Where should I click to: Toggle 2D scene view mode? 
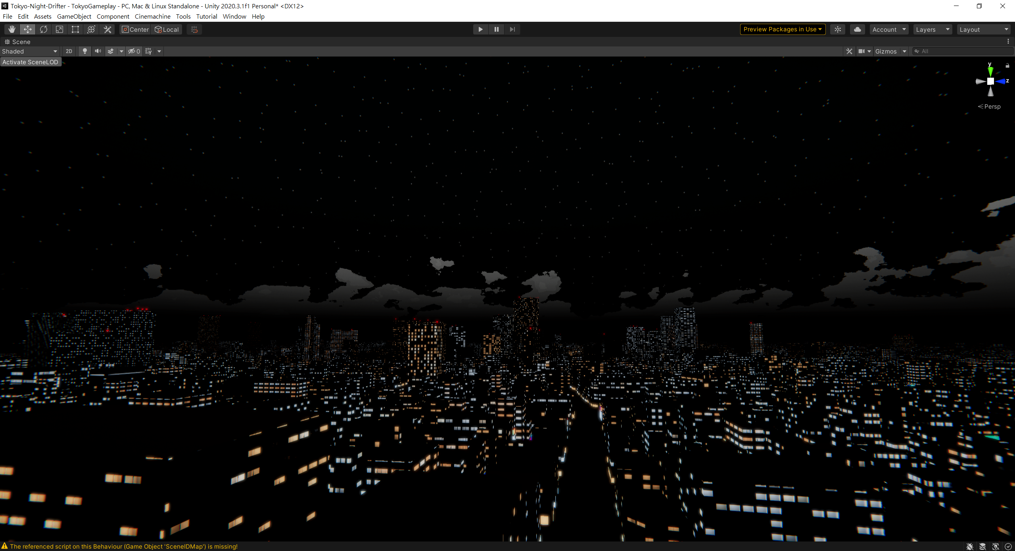coord(69,51)
